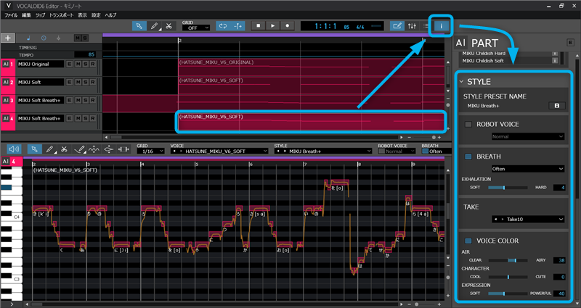Click the note icon in track header
The height and width of the screenshot is (308, 581).
28,38
